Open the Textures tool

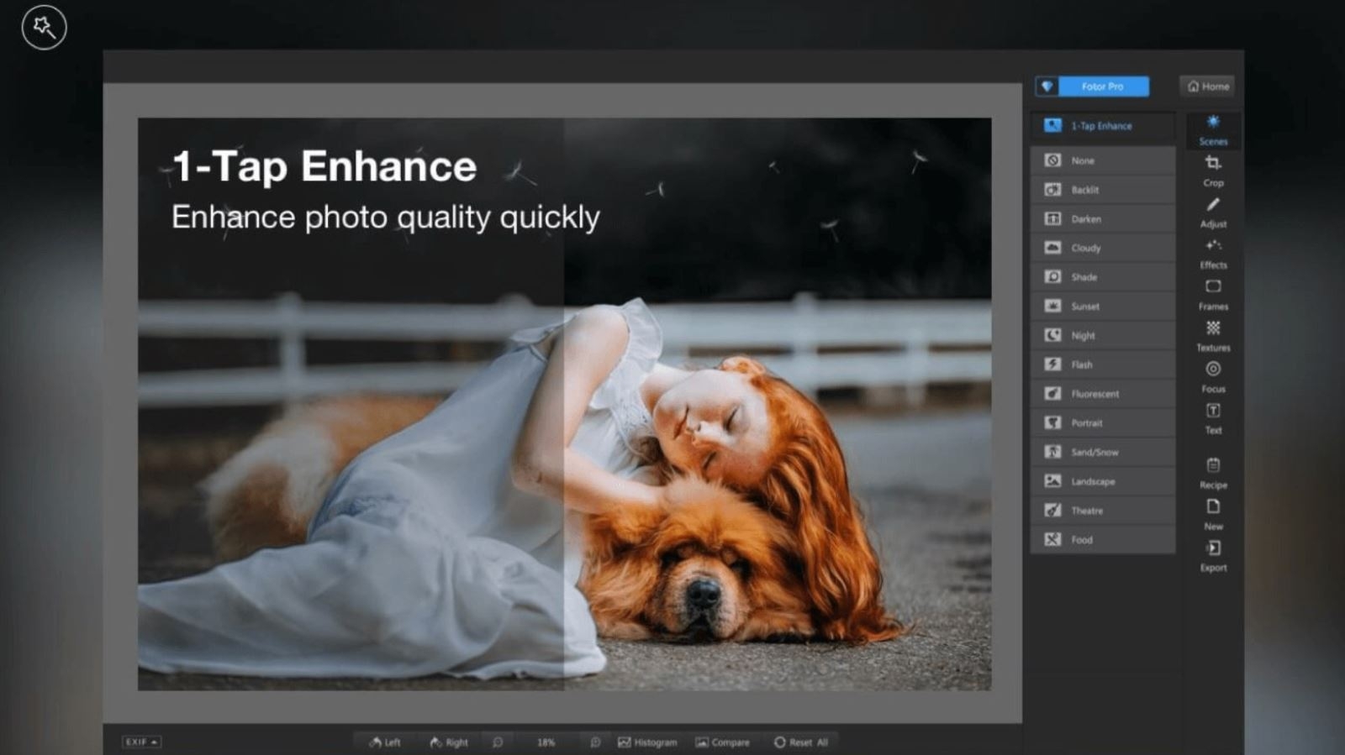coord(1213,334)
